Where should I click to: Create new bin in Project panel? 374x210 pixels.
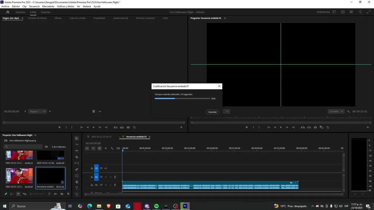(x=62, y=194)
